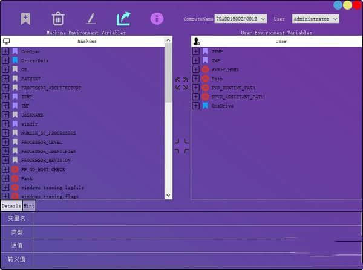This screenshot has height=270, width=363.
Task: Click the export share arrow icon
Action: click(123, 19)
